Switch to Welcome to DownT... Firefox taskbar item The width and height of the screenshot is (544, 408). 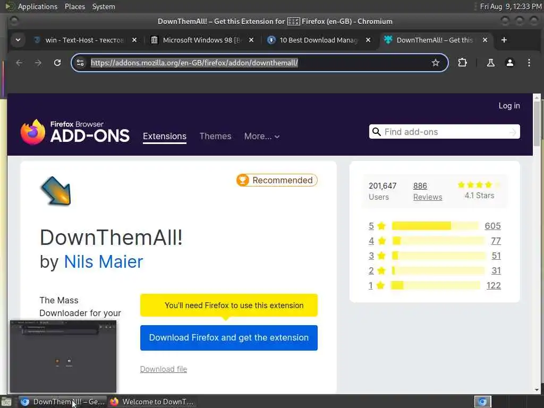(151, 402)
